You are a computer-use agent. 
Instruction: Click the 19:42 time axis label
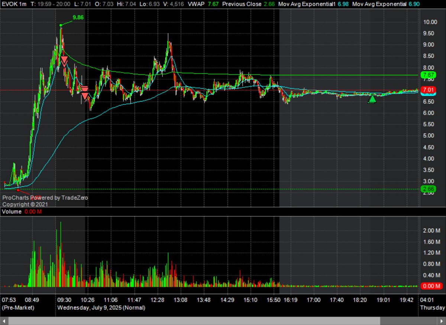(x=406, y=300)
